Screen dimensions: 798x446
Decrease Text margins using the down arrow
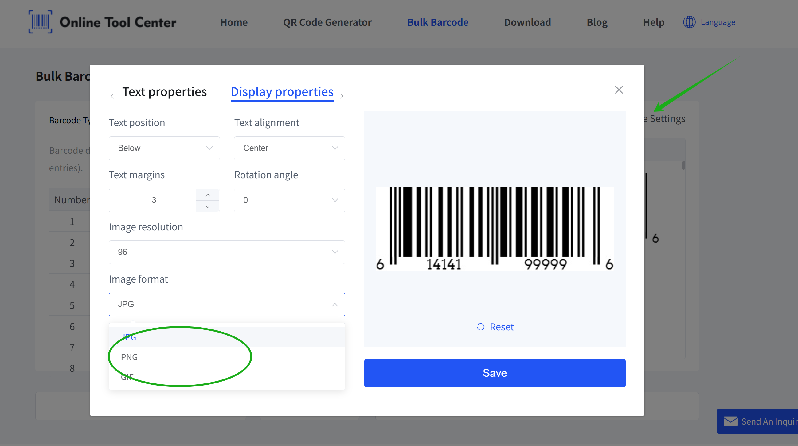(208, 206)
